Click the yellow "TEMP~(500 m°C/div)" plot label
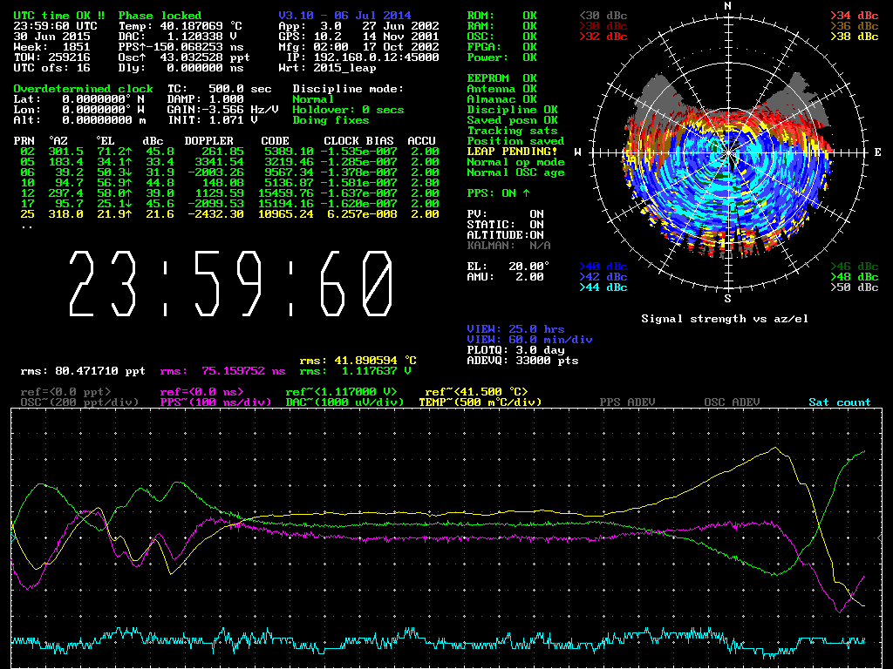Screen dimensions: 893x669 (x=481, y=402)
